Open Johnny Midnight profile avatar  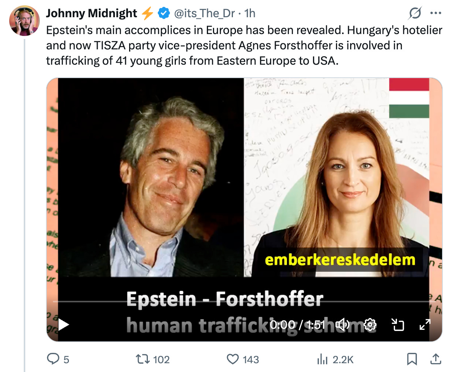click(x=24, y=20)
